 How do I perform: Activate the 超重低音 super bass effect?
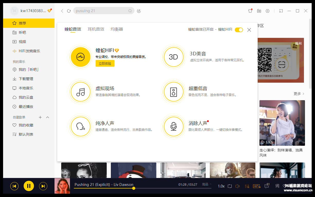click(174, 92)
